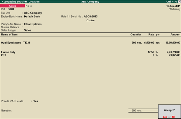The height and width of the screenshot is (119, 181).
Task: Edit the Ref field S004
Action: [11, 9]
